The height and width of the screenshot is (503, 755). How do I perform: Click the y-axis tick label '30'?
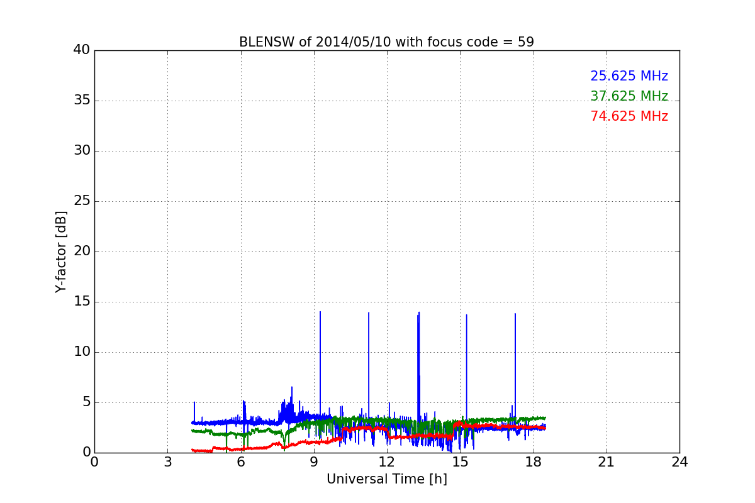point(82,151)
